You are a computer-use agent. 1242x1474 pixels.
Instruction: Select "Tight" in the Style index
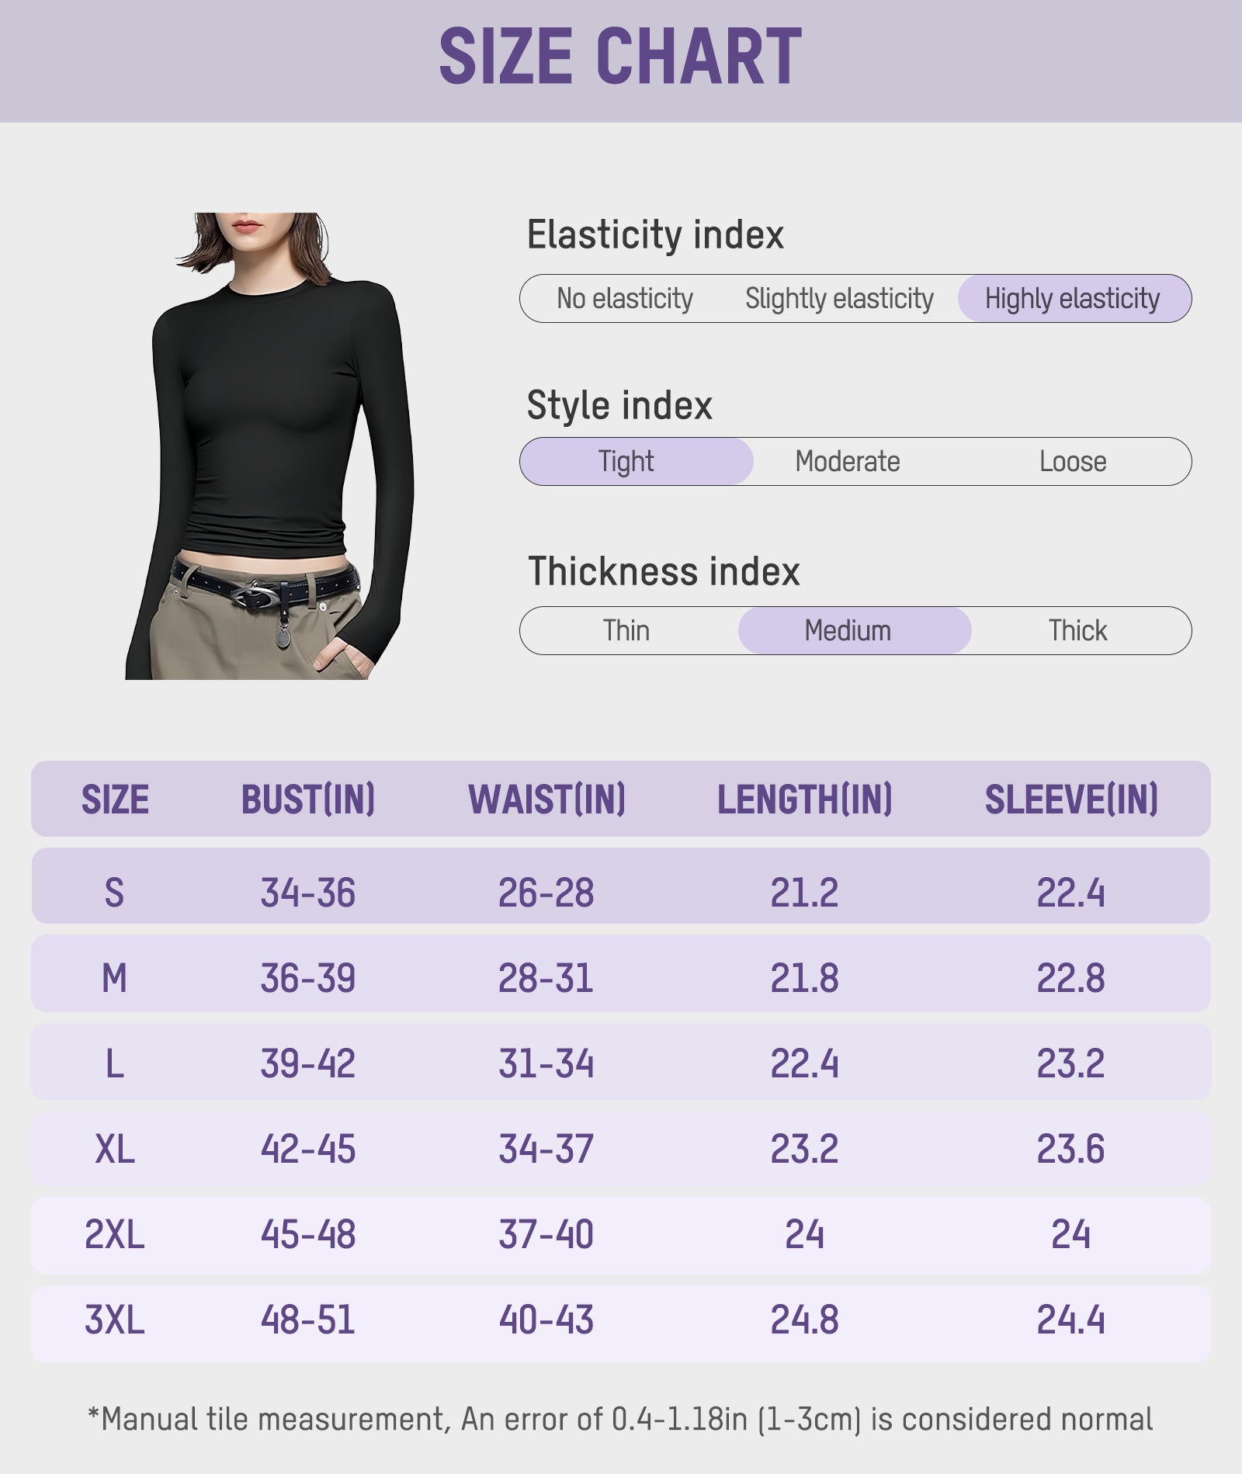[x=626, y=462]
